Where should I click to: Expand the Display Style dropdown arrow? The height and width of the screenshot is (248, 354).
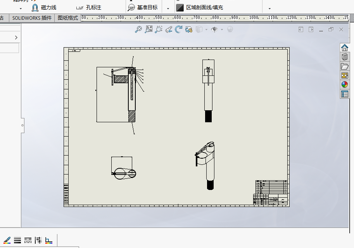click(206, 29)
